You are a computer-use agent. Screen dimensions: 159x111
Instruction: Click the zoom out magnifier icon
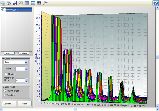(45, 3)
